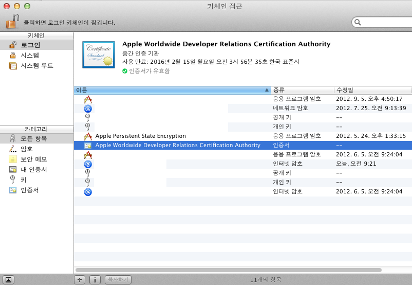Select the Apple Worldwide Developer Relations Certification Authority row
The width and height of the screenshot is (412, 285).
click(243, 145)
